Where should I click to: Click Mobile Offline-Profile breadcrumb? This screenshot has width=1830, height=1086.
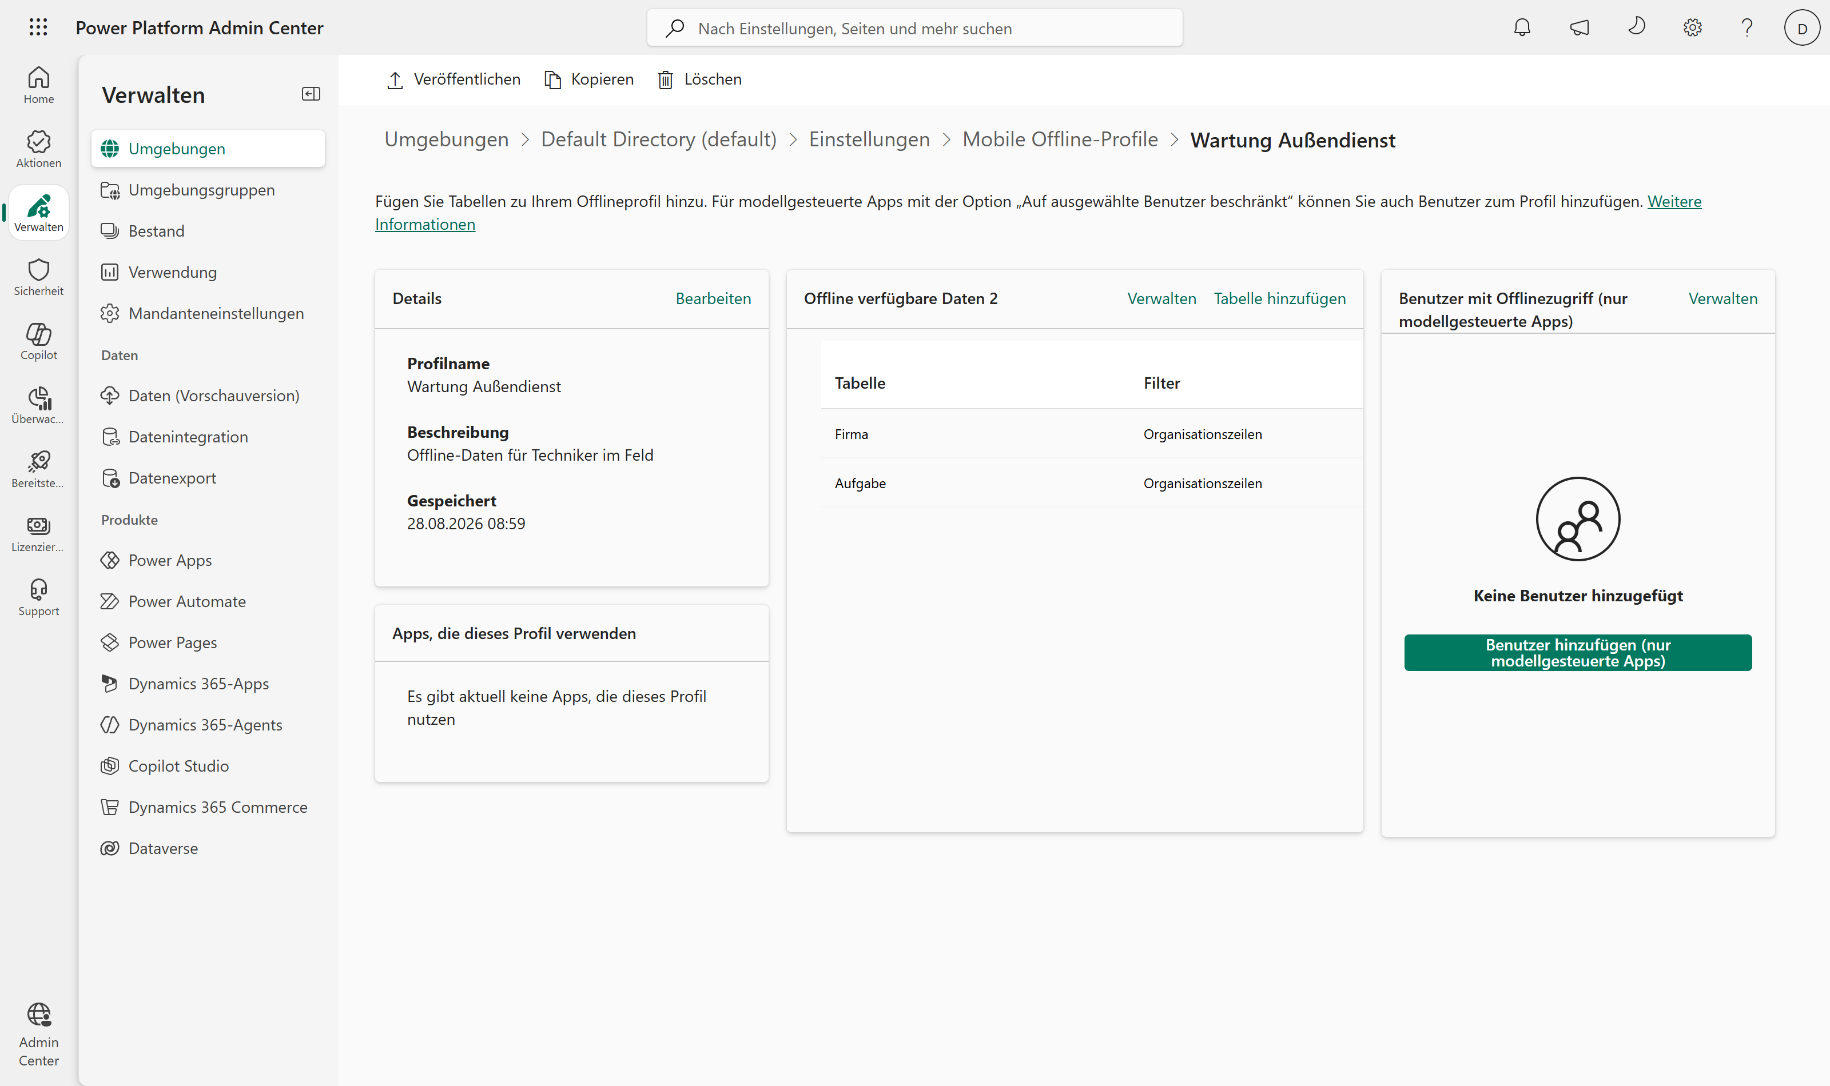tap(1060, 139)
